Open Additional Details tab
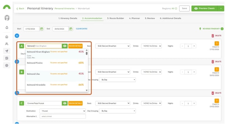Image resolution: width=226 pixels, height=126 pixels. [170, 18]
